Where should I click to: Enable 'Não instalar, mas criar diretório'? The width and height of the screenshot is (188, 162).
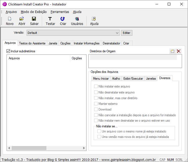tap(96, 98)
